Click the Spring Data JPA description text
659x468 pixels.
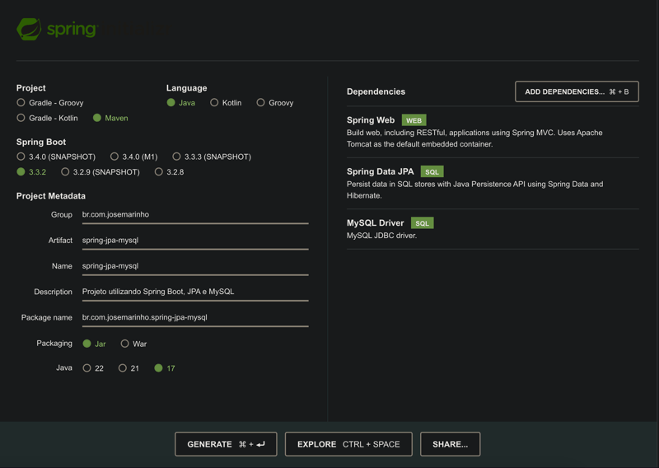475,190
